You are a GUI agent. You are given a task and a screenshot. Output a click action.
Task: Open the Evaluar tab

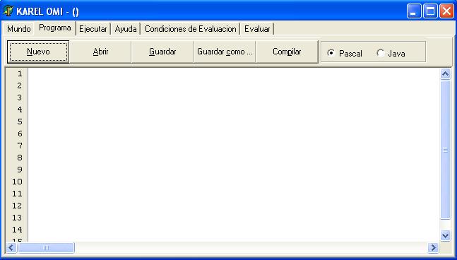(257, 29)
